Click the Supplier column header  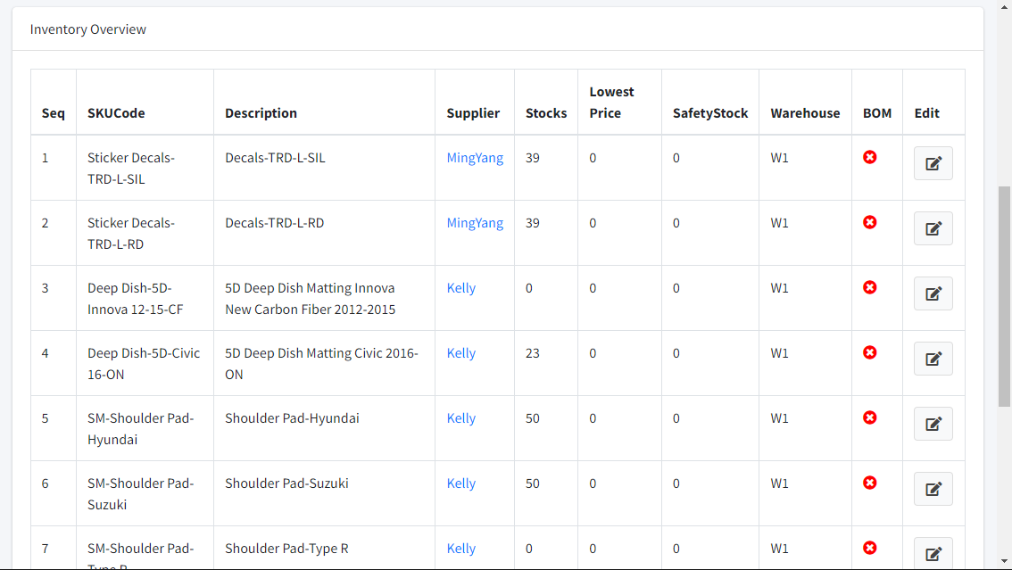coord(473,113)
